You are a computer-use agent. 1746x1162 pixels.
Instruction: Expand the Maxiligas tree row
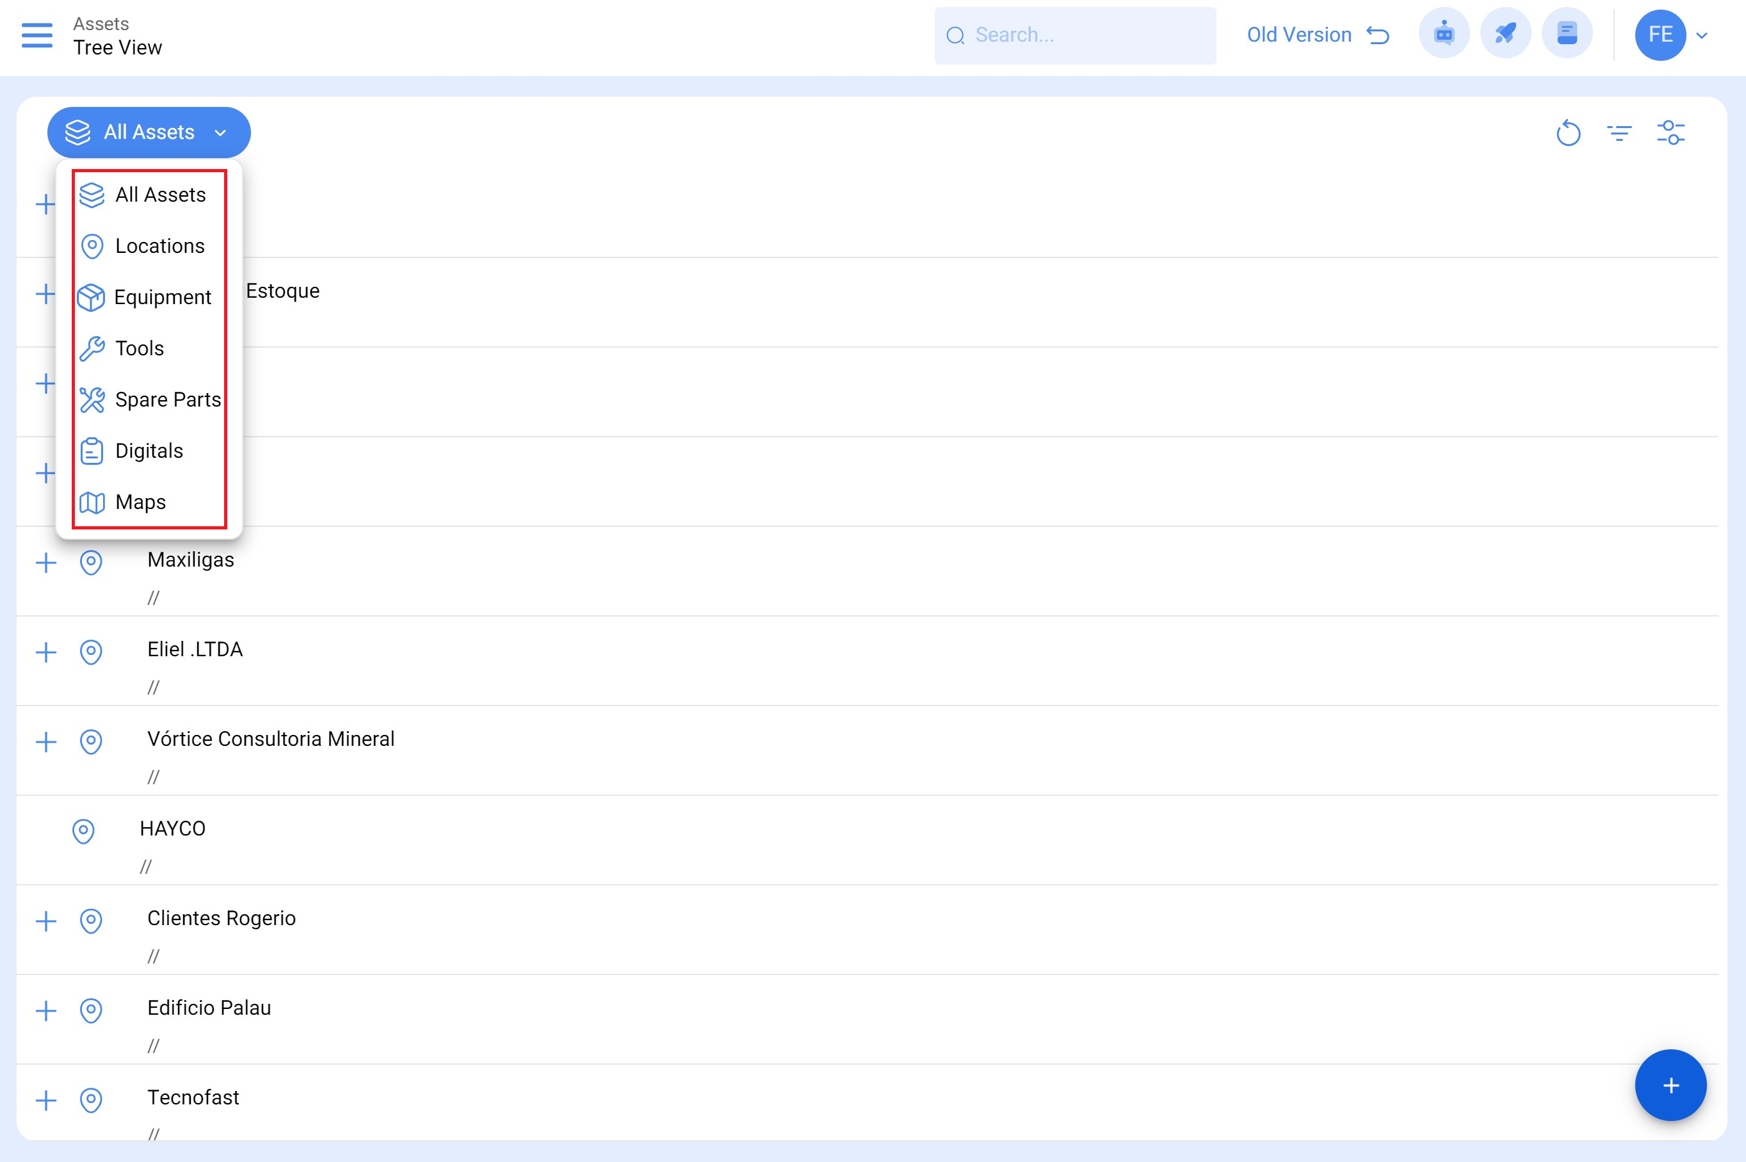pos(46,563)
